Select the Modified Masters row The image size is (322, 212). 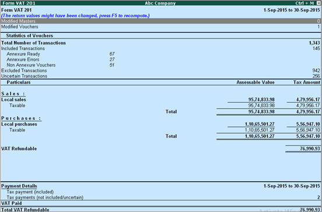(160, 21)
